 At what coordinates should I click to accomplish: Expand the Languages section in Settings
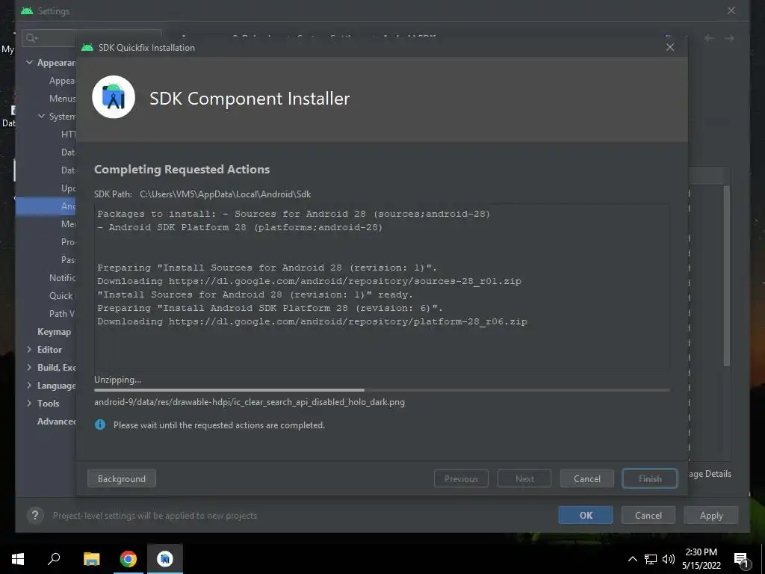[29, 385]
